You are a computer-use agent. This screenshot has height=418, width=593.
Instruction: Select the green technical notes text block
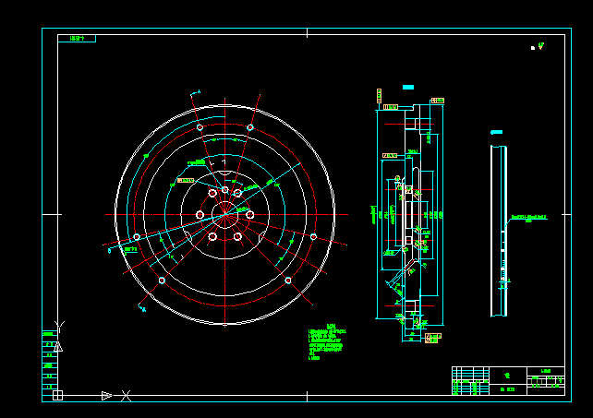coord(327,342)
